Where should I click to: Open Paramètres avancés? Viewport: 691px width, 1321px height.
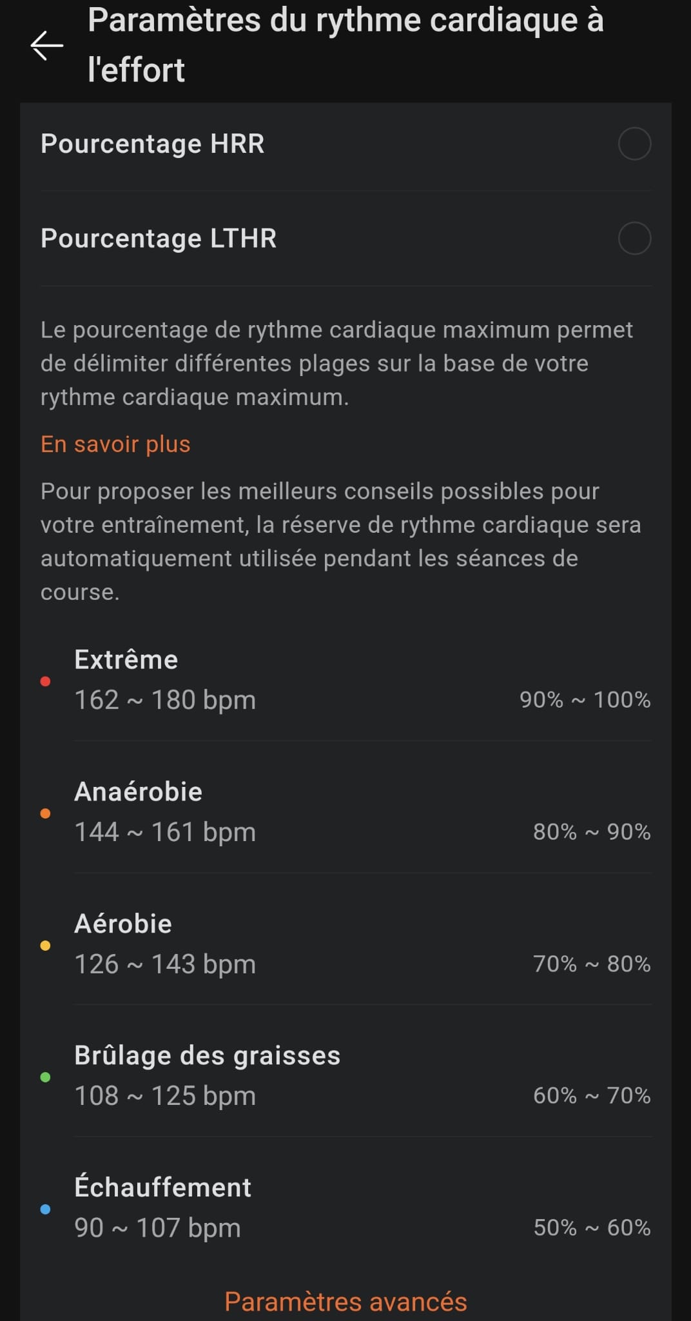pyautogui.click(x=345, y=1302)
